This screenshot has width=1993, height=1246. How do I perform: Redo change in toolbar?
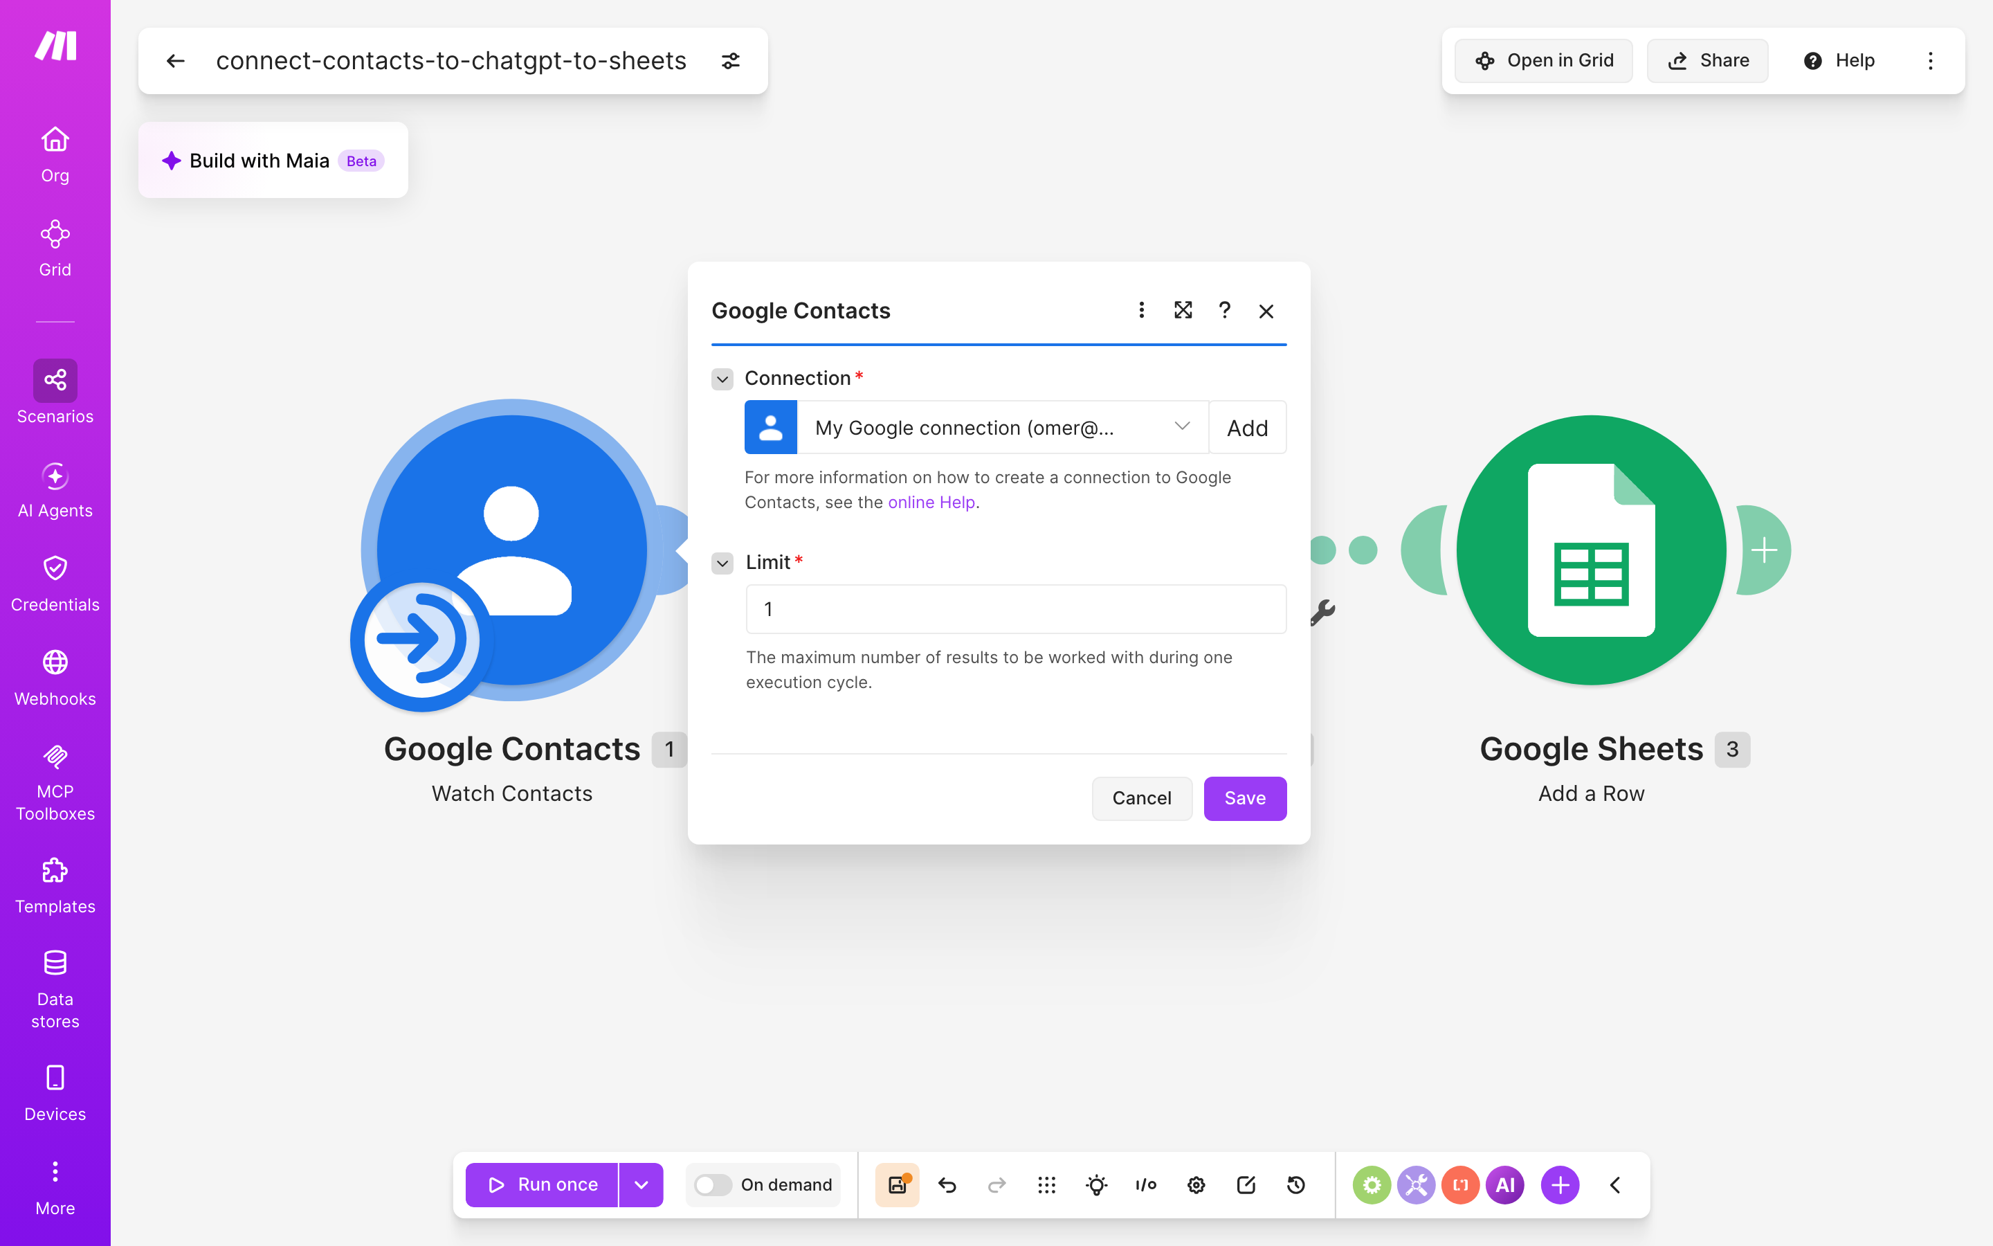[996, 1184]
